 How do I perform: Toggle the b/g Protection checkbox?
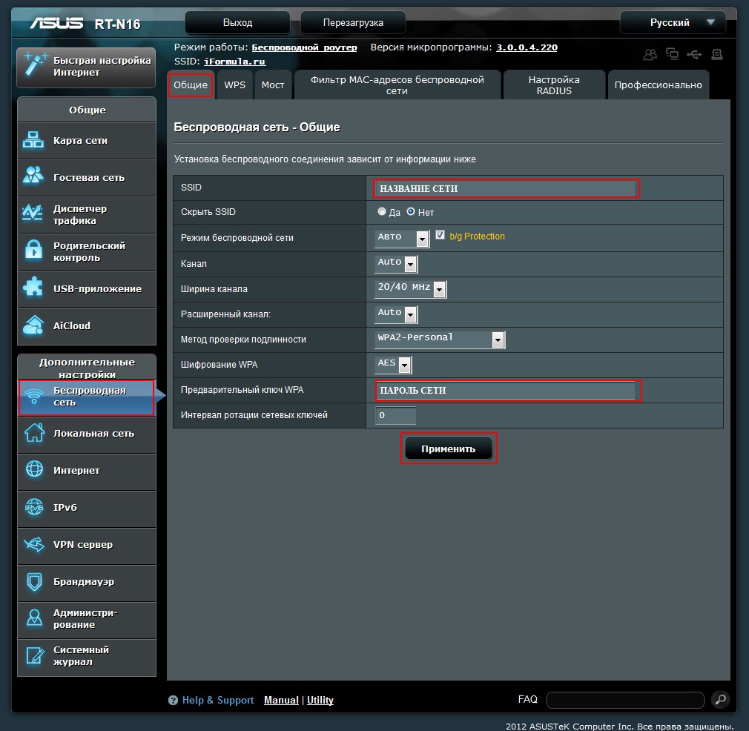click(441, 236)
